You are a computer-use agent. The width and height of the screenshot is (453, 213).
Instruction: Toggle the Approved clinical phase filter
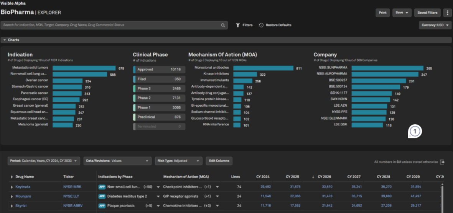(159, 70)
